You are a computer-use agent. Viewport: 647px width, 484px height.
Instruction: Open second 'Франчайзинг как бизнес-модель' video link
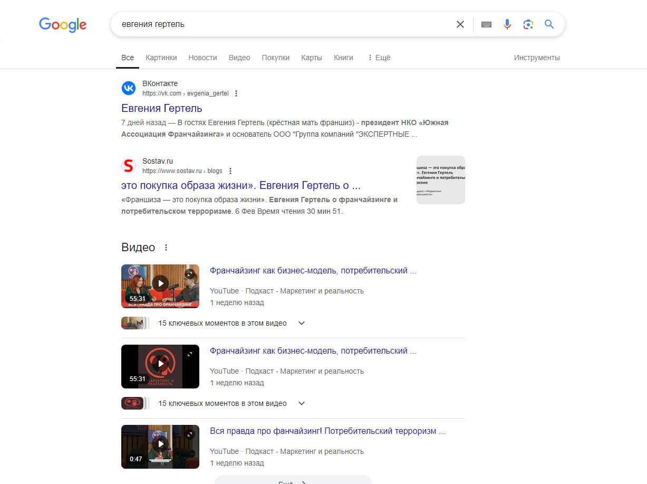(313, 350)
